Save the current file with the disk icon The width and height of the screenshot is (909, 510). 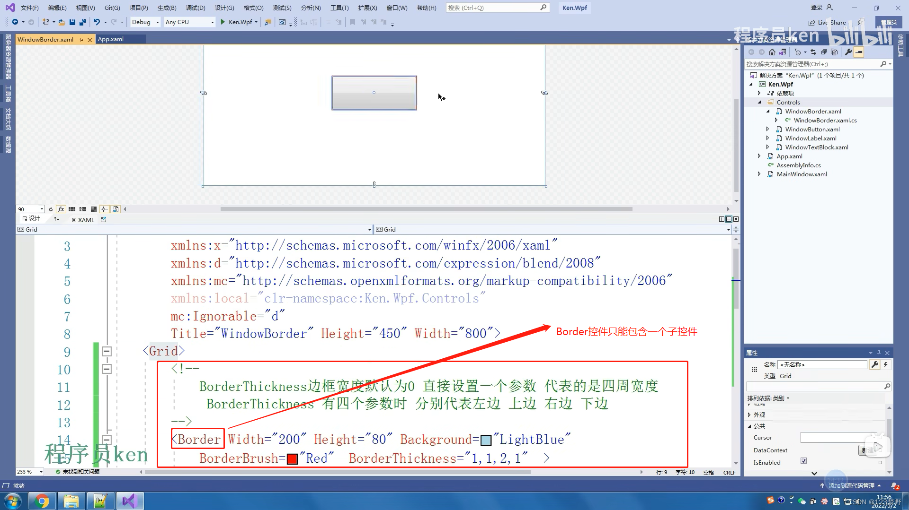click(72, 22)
